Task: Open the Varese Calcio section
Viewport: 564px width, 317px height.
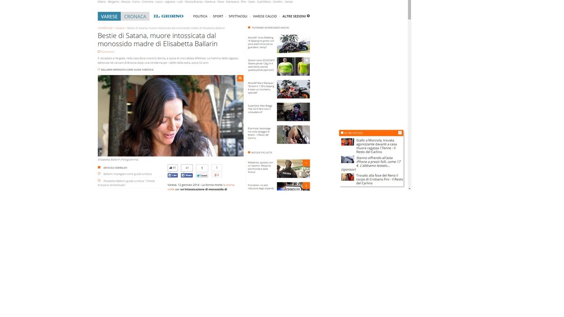Action: [265, 16]
